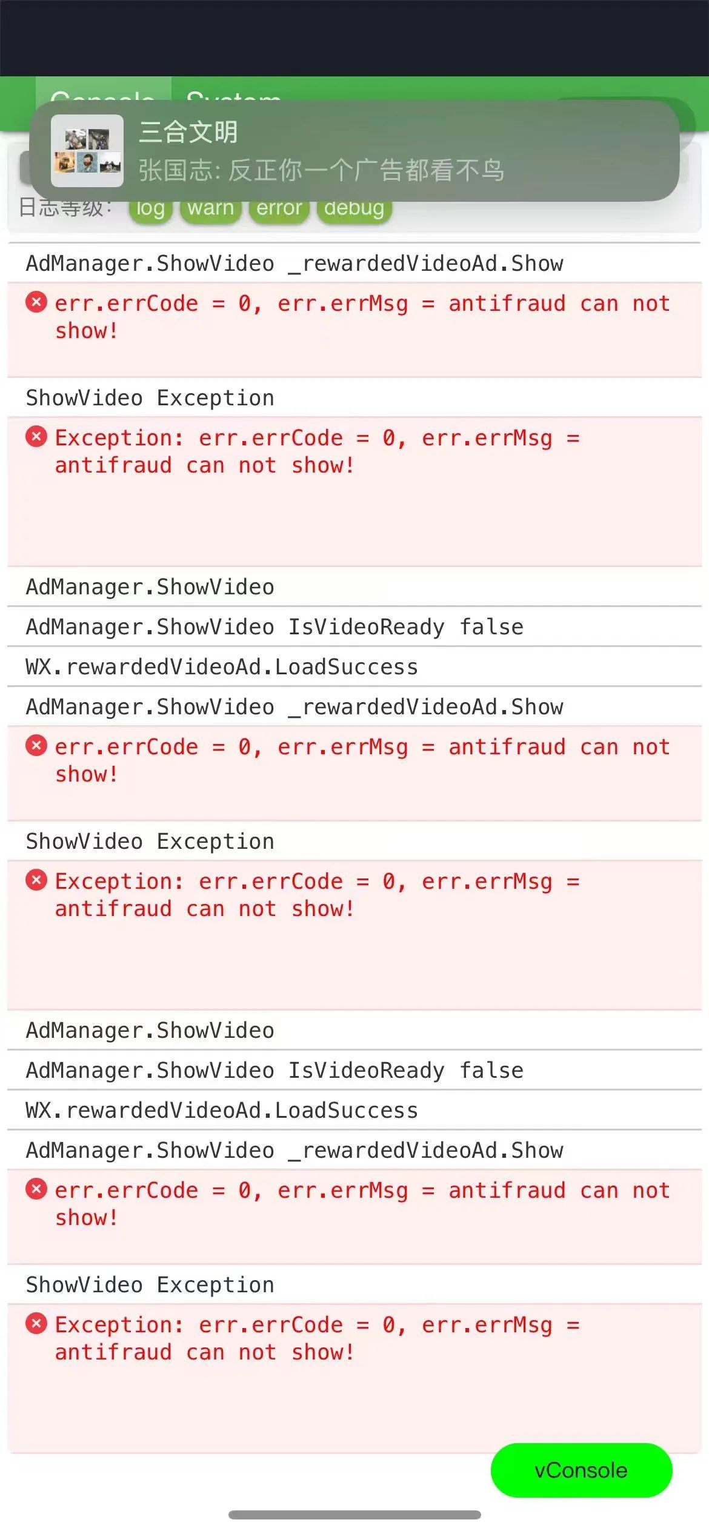Select the first ShowVideo Exception log line
709x1534 pixels.
coord(354,397)
